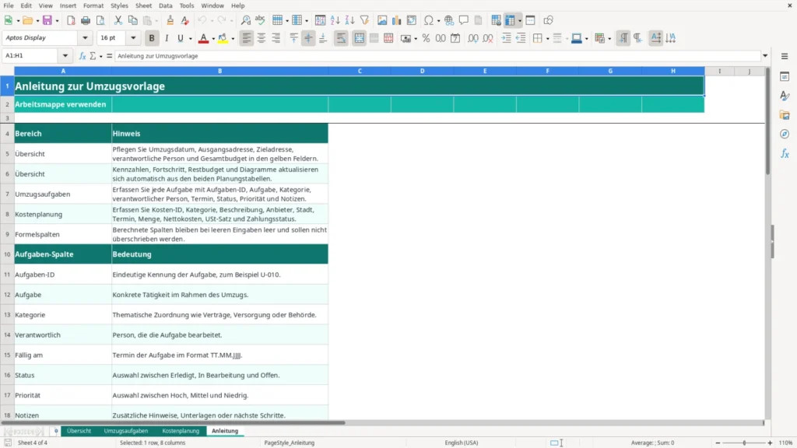
Task: Click Format as Date icon
Action: [x=455, y=38]
